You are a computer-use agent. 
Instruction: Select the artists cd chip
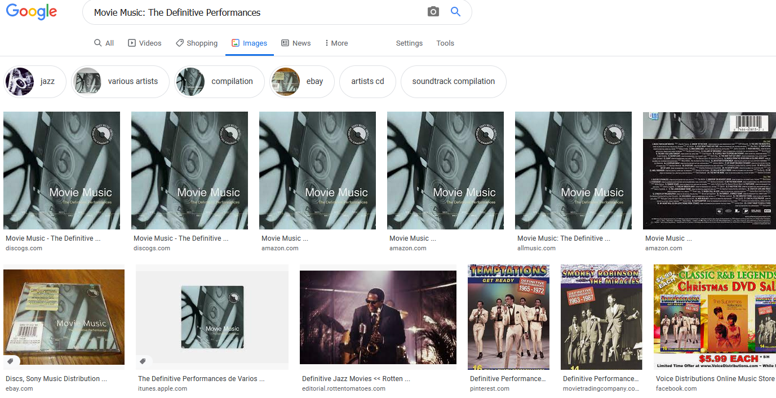click(x=367, y=81)
